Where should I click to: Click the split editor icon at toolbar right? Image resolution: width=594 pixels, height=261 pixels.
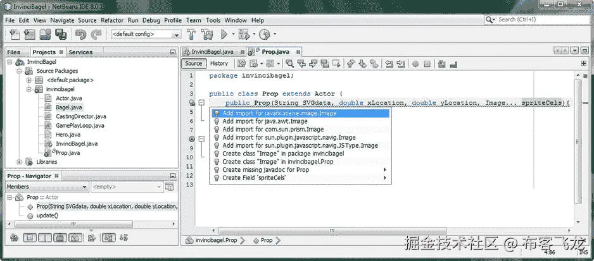coord(583,63)
